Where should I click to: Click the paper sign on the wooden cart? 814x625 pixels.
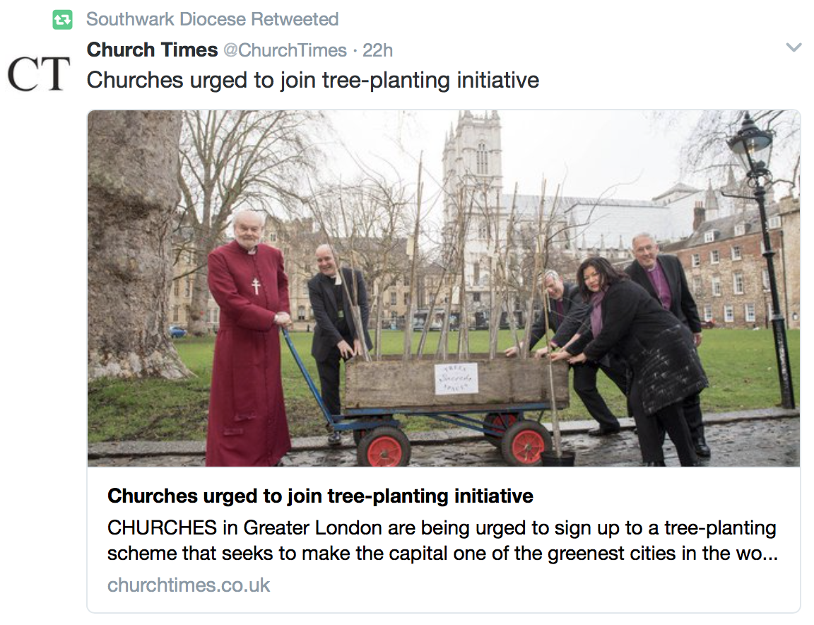coord(456,378)
